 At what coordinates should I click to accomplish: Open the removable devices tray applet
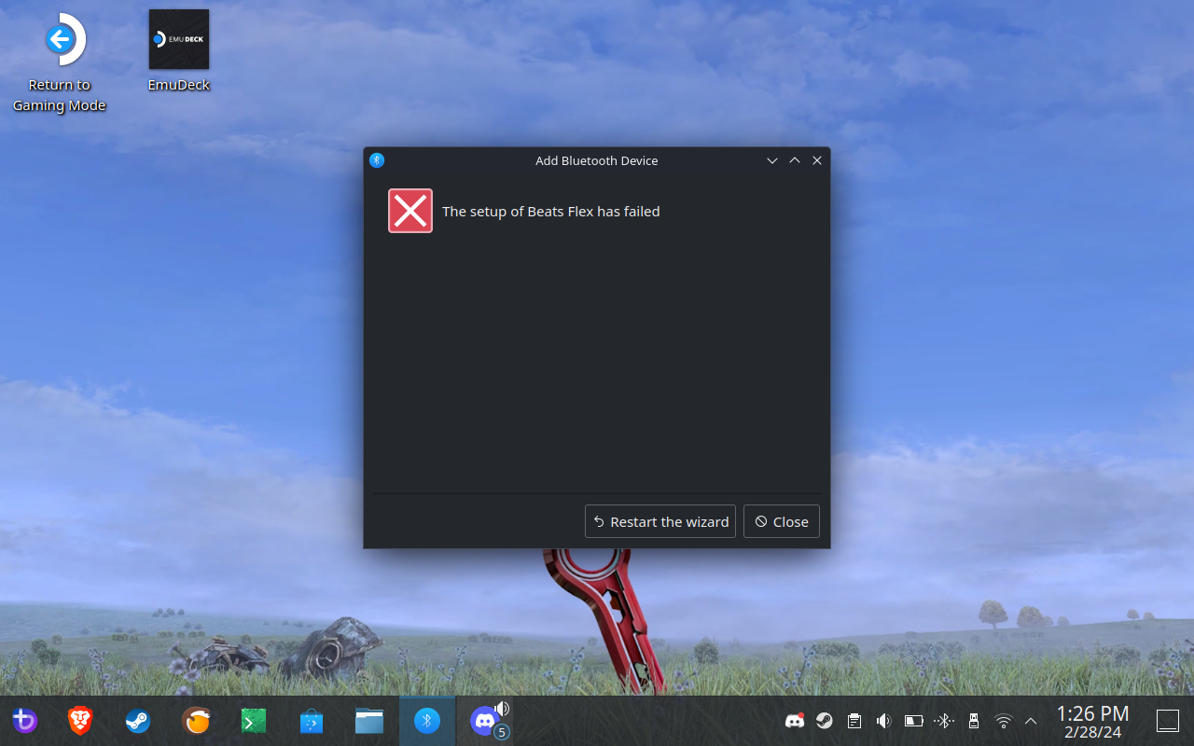[x=974, y=721]
